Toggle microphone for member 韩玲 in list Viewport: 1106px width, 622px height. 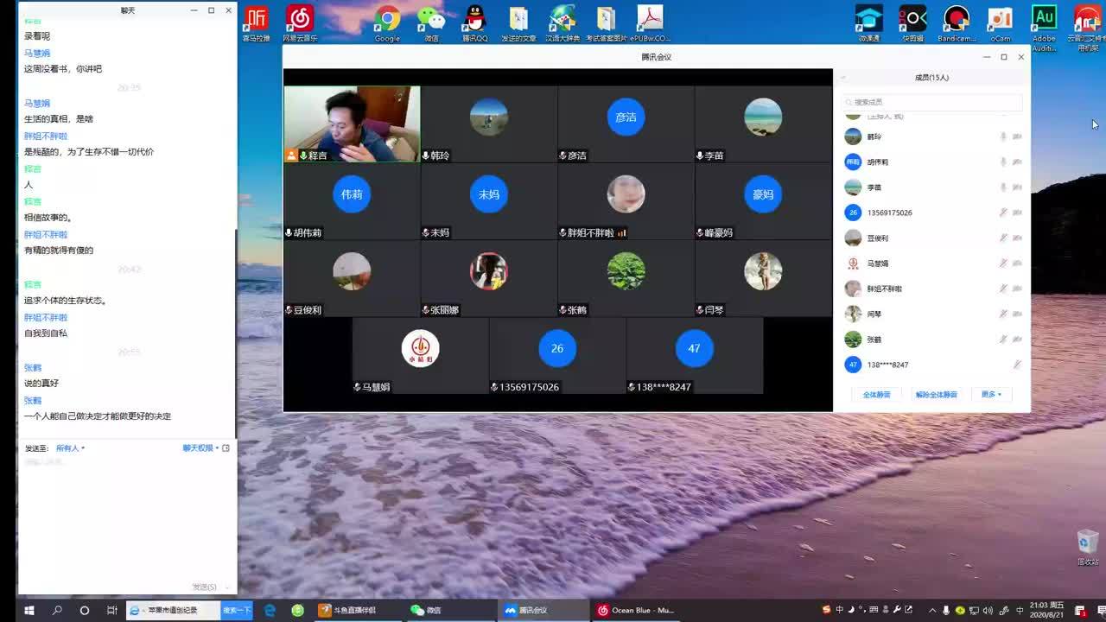click(x=1003, y=136)
